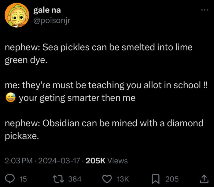Open the share icon menu

203,179
